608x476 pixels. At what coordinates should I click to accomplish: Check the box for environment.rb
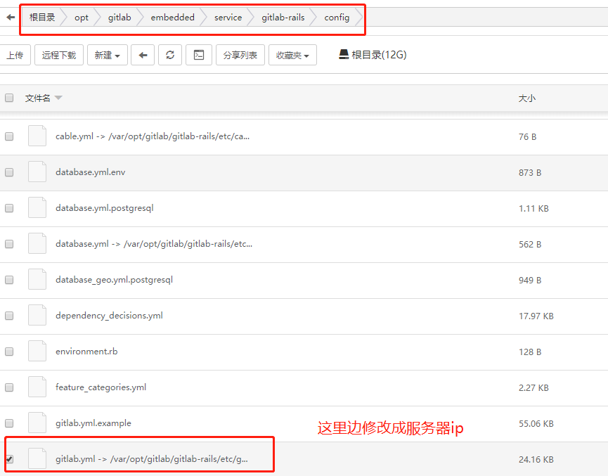[9, 352]
